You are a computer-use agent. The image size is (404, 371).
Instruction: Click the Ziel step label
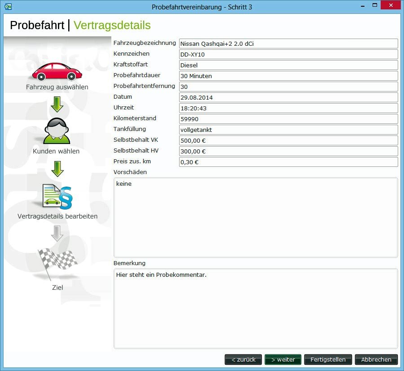click(57, 288)
